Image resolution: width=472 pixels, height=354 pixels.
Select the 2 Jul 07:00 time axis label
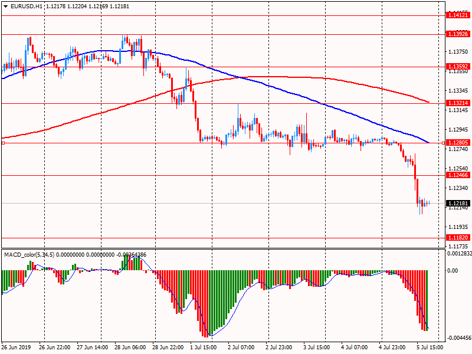(241, 347)
